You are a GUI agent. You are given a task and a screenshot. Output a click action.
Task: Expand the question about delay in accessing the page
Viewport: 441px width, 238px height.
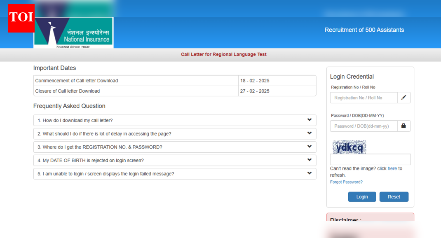[175, 134]
